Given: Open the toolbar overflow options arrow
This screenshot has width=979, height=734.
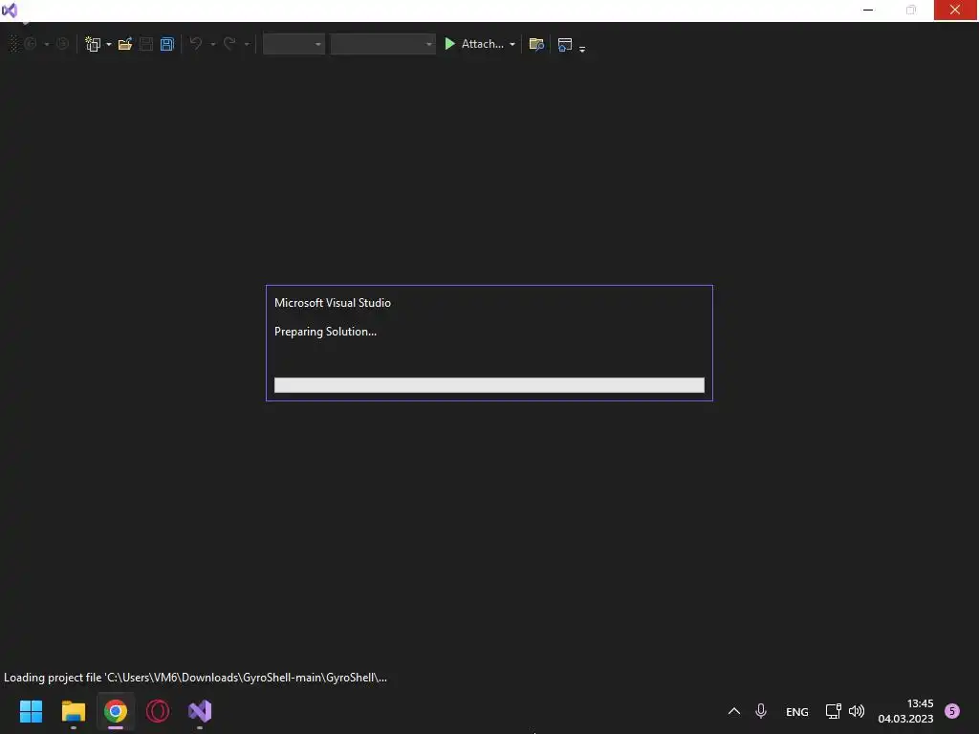Looking at the screenshot, I should [582, 48].
